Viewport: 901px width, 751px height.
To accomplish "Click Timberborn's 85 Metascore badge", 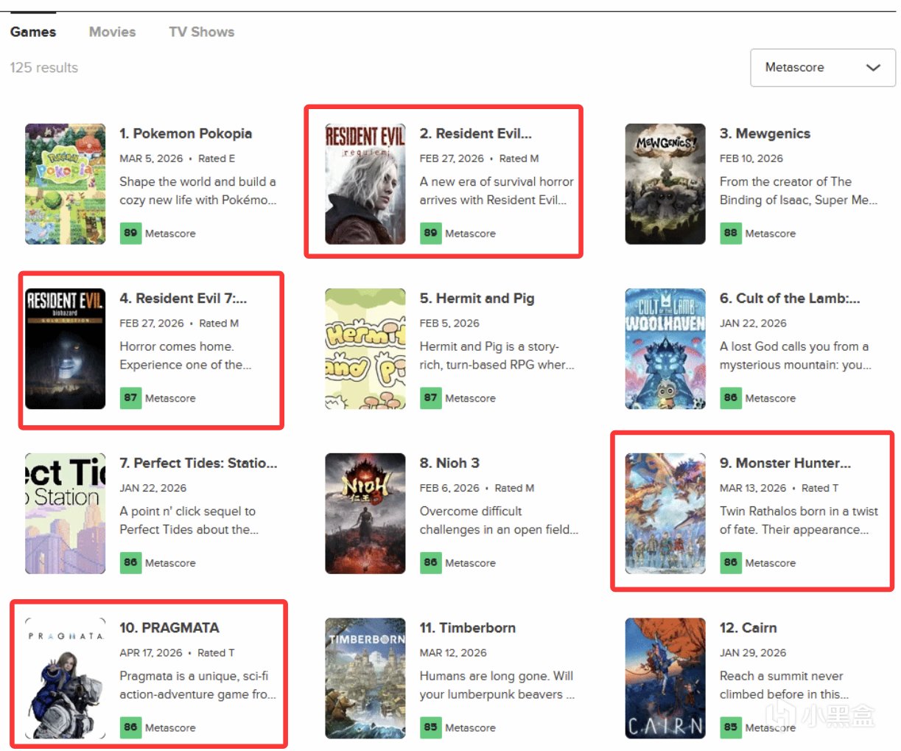I will click(x=430, y=727).
